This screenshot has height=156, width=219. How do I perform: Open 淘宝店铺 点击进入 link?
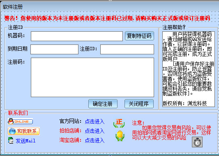click(95, 140)
